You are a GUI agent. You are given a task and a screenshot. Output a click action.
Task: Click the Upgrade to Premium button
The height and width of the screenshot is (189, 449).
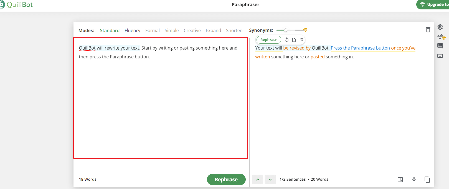pyautogui.click(x=433, y=5)
